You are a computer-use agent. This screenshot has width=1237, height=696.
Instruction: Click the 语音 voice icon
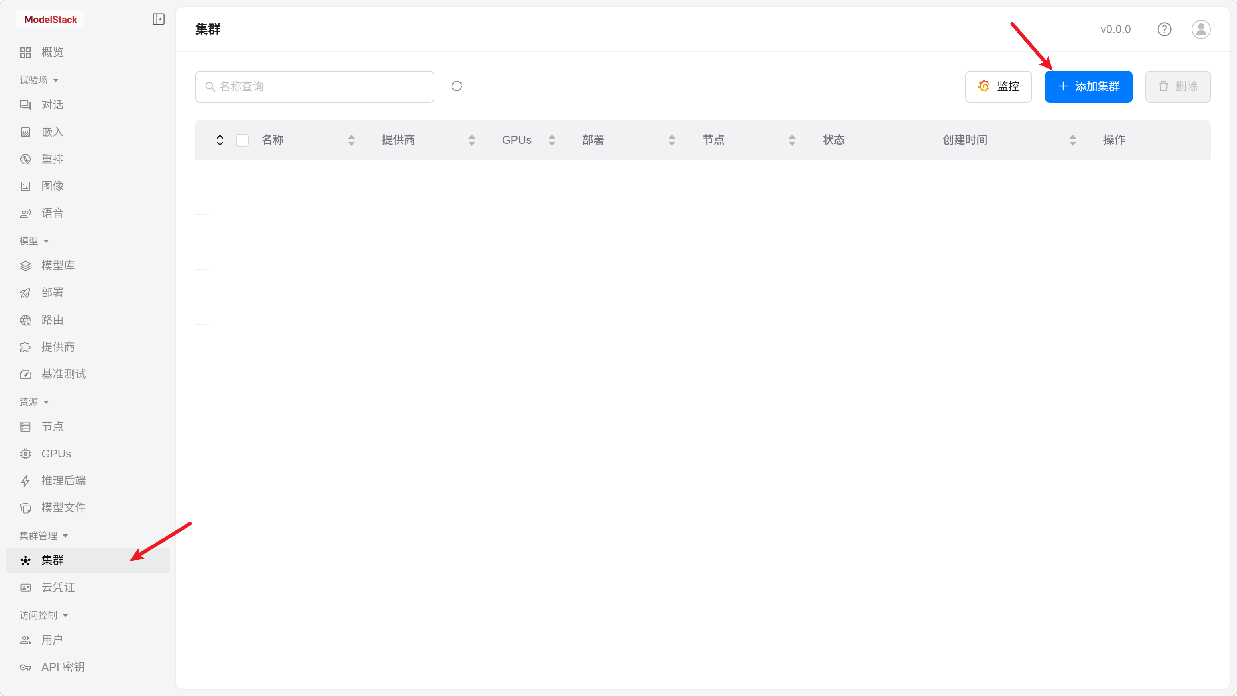26,213
